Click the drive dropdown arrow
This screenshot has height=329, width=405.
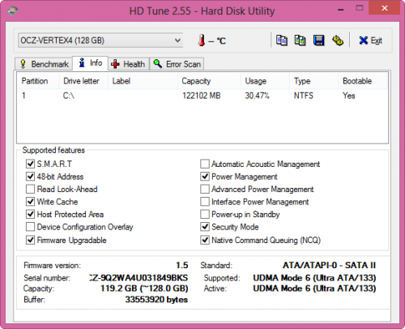tap(177, 41)
